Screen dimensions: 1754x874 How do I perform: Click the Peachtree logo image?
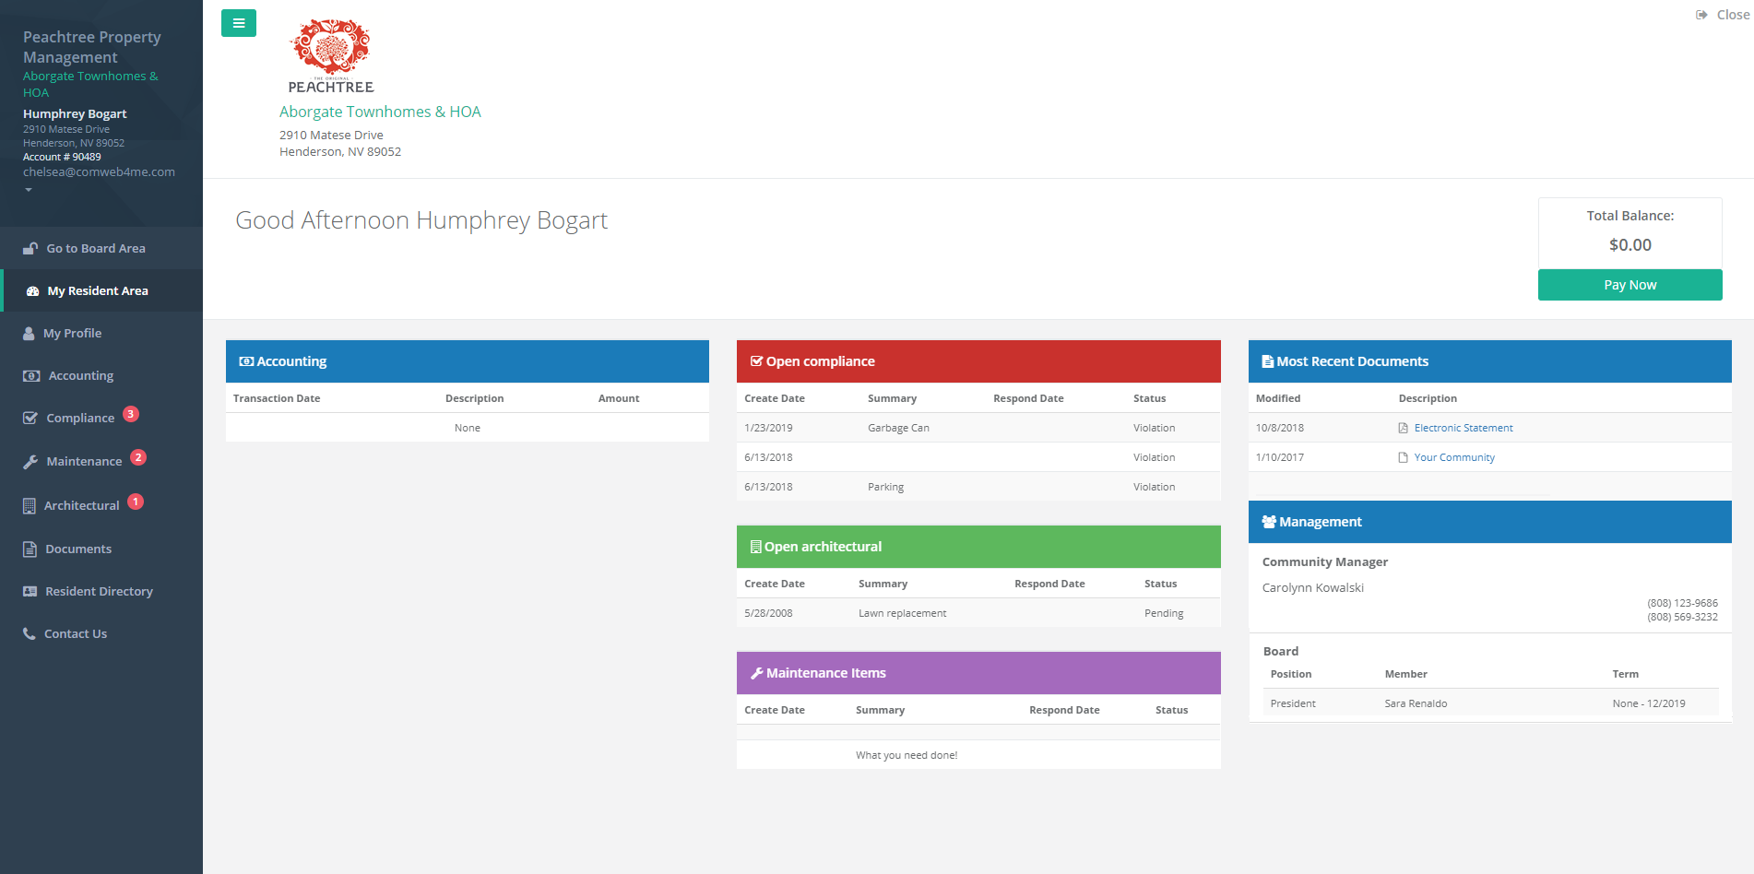[330, 56]
